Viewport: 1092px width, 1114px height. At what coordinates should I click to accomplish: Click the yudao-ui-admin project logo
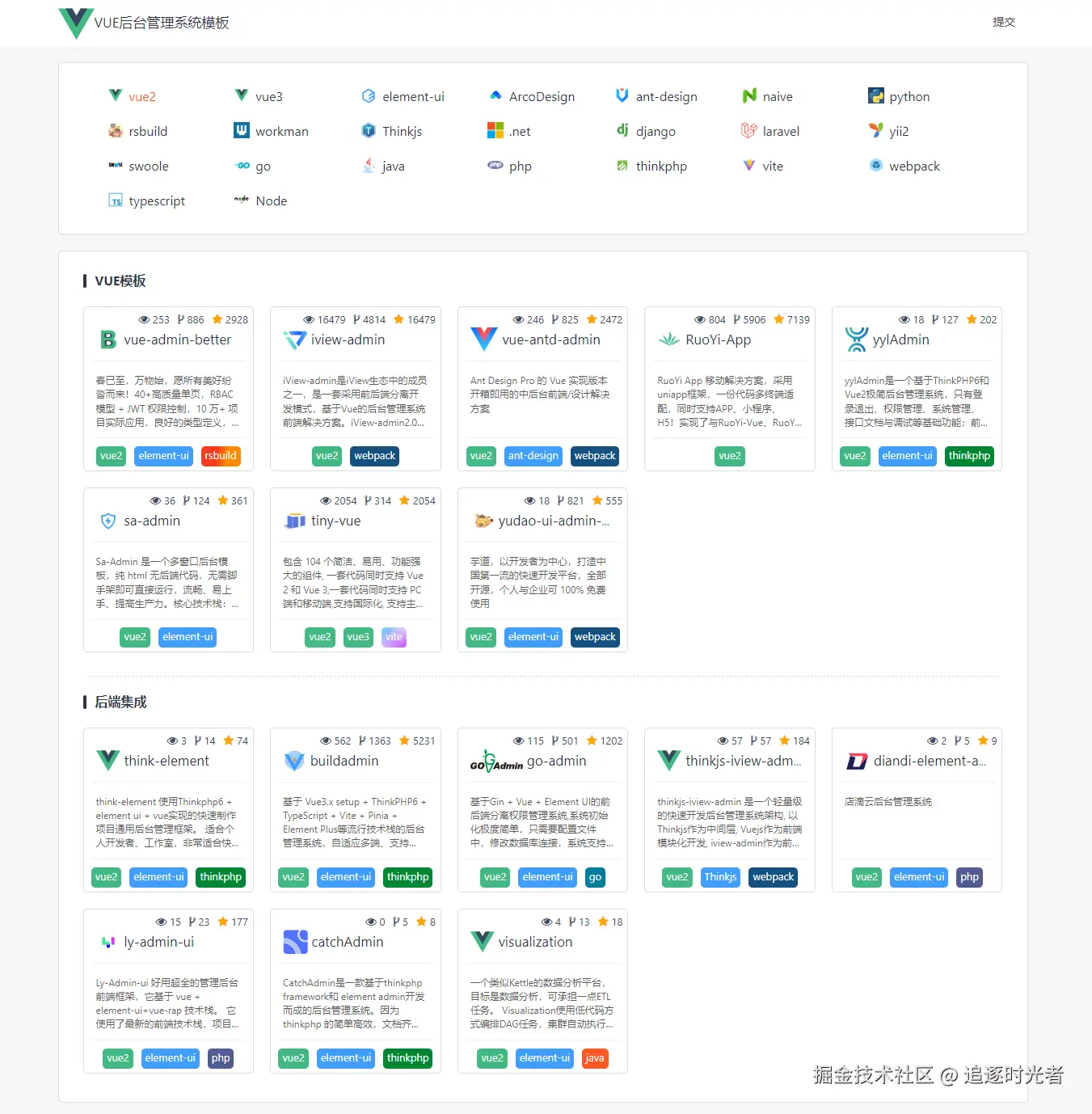point(483,521)
